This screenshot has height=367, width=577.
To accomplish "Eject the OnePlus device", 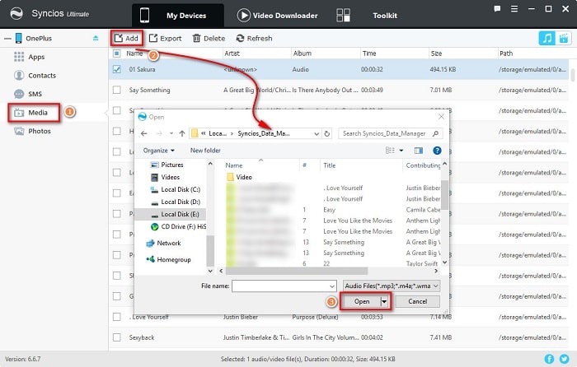I will [95, 38].
